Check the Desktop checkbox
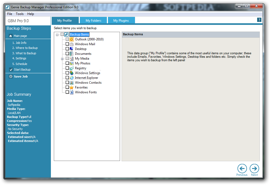The image size is (270, 185). 67,49
